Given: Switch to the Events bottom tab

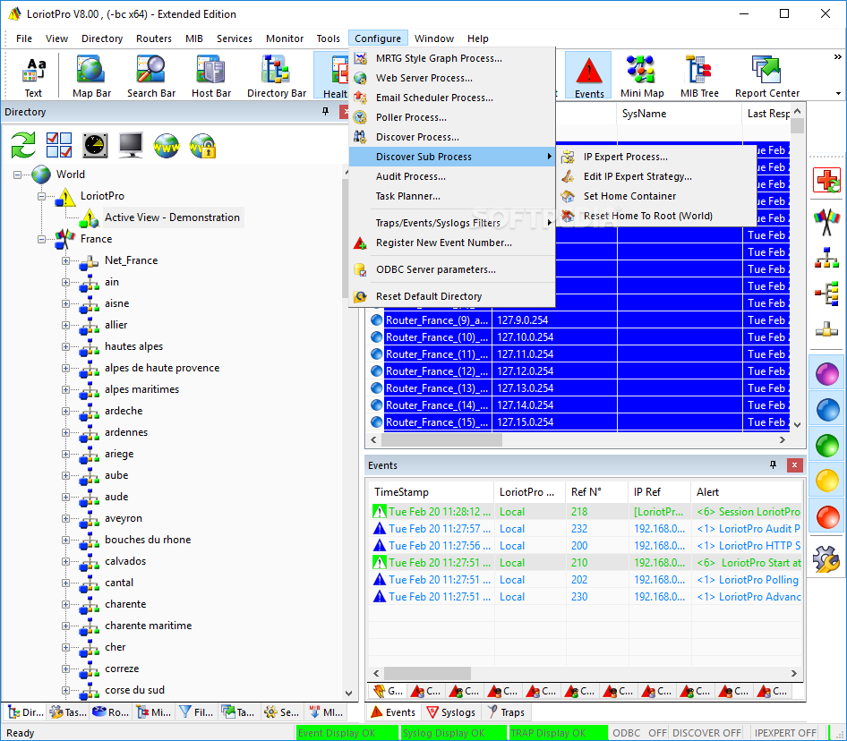Looking at the screenshot, I should click(x=393, y=712).
